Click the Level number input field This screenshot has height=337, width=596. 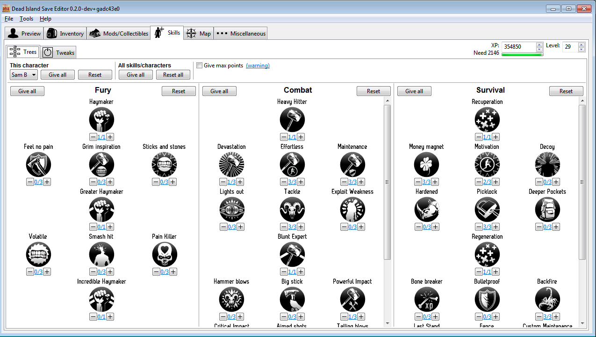570,47
